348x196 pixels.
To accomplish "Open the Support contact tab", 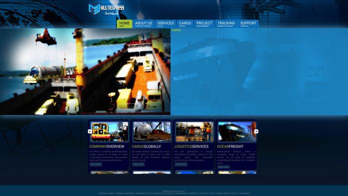I will click(x=248, y=24).
